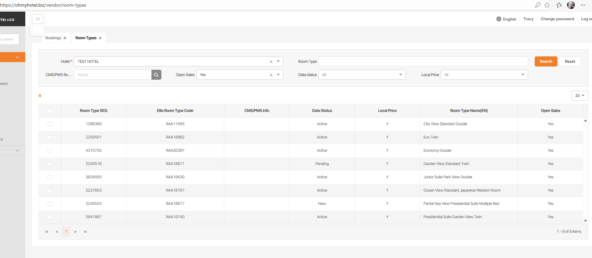Jump to last page in pagination
The image size is (592, 258).
pos(86,232)
